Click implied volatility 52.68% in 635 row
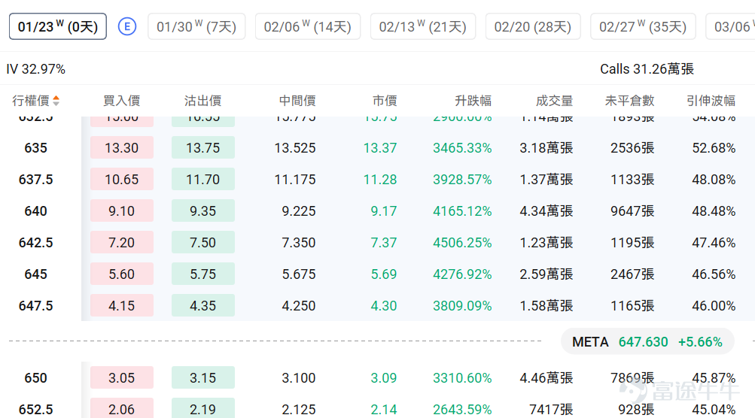This screenshot has height=418, width=755. click(x=714, y=147)
